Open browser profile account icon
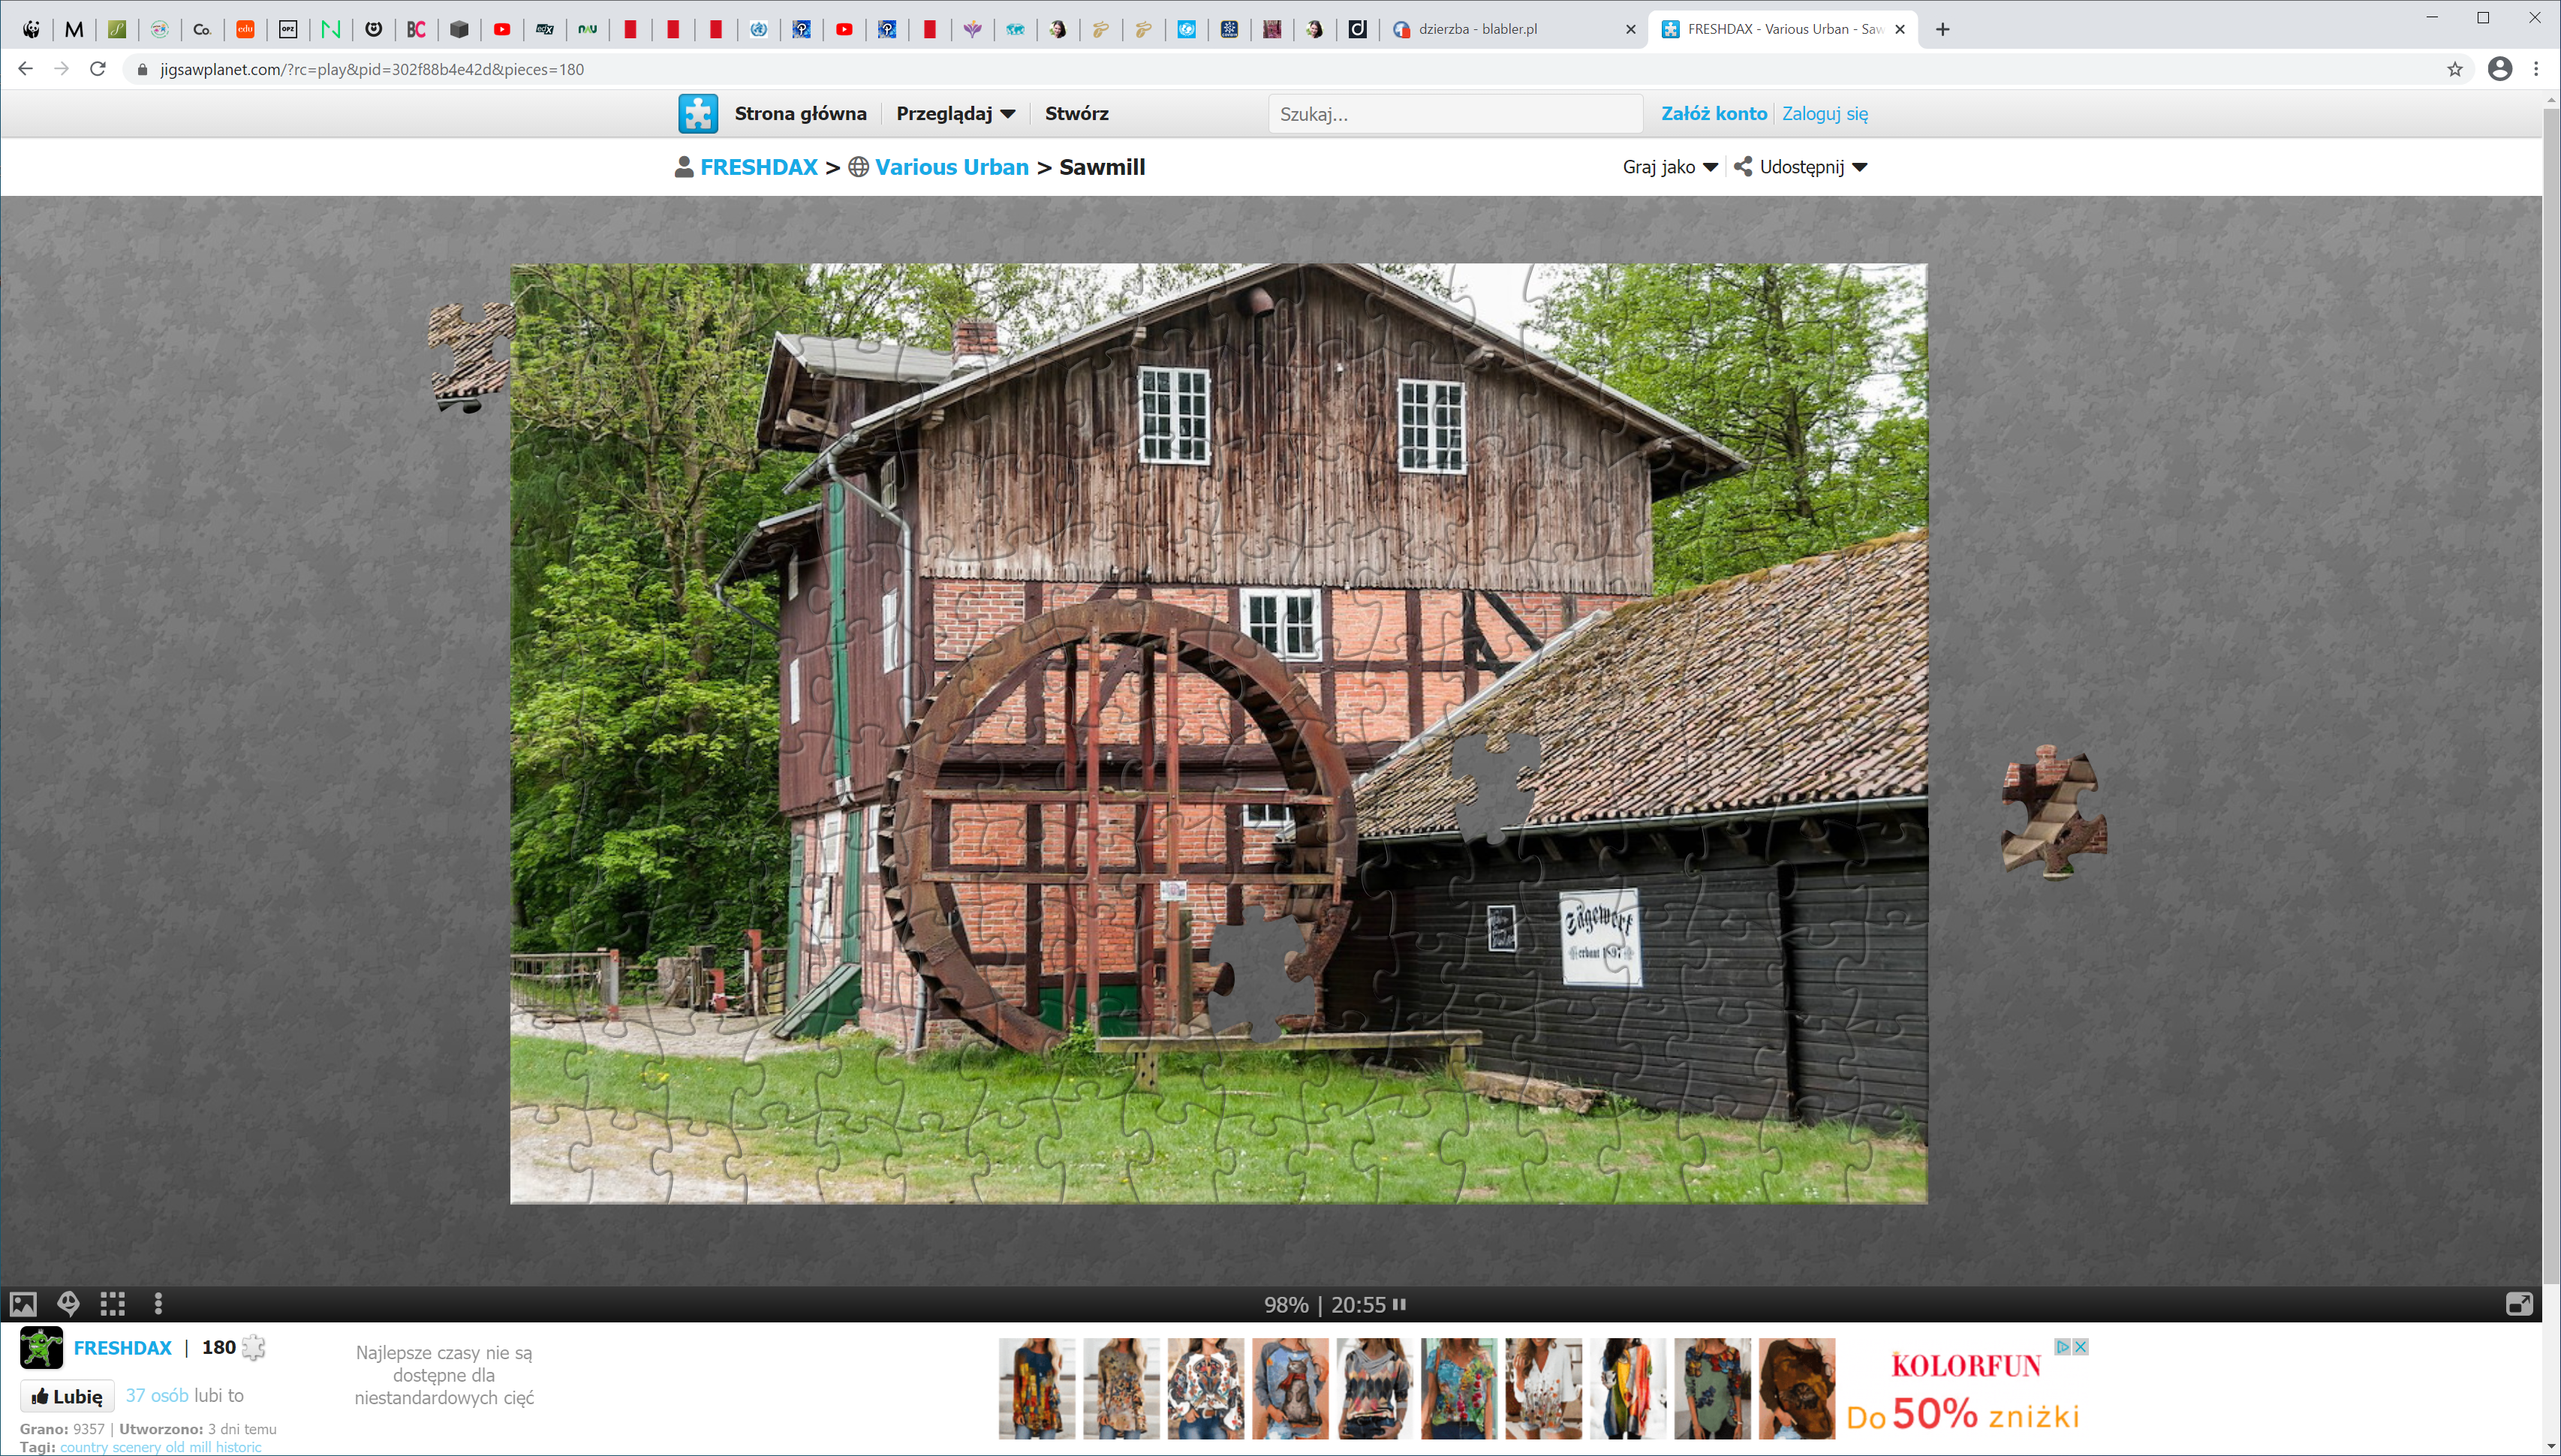This screenshot has height=1456, width=2561. point(2500,69)
